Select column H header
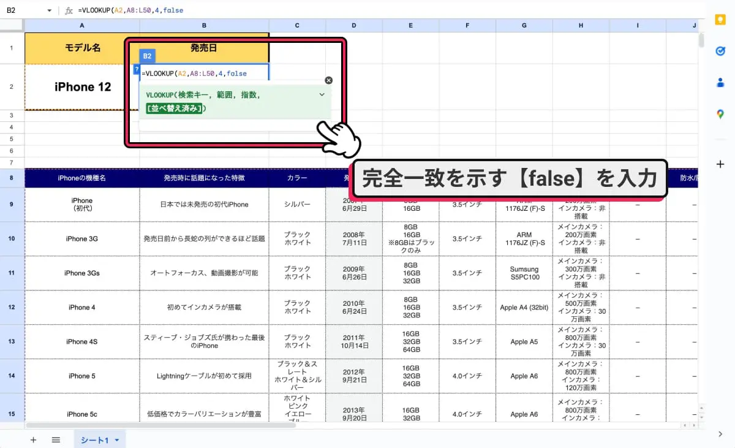 tap(581, 25)
